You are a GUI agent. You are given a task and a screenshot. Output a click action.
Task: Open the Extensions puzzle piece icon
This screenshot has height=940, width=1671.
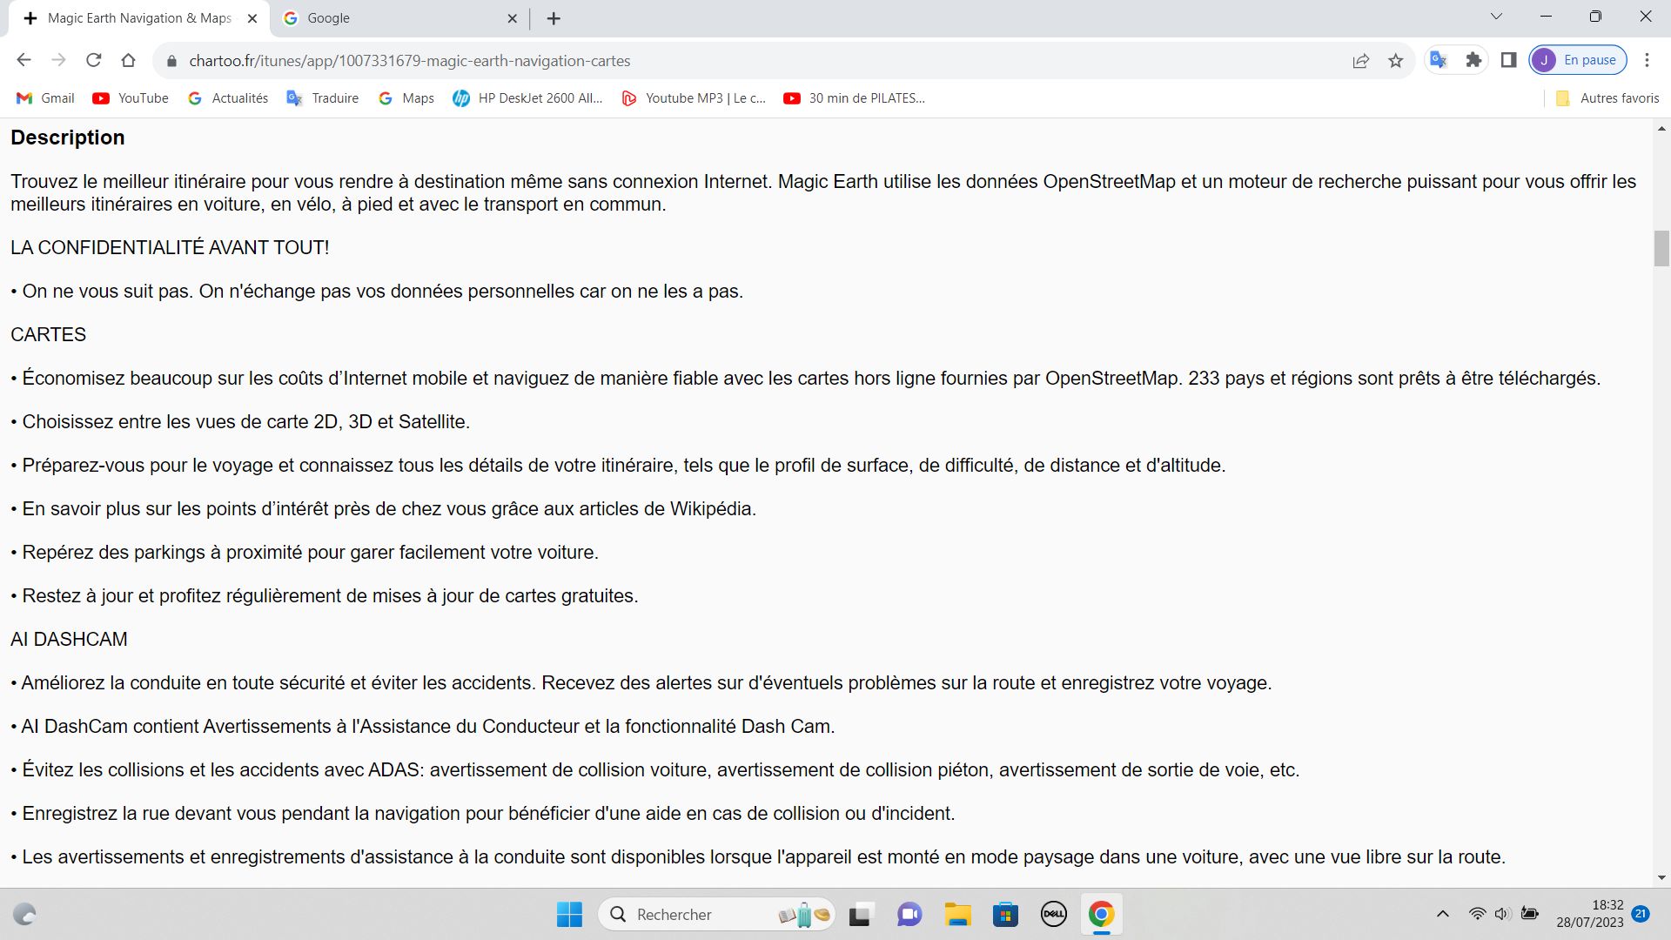1473,60
